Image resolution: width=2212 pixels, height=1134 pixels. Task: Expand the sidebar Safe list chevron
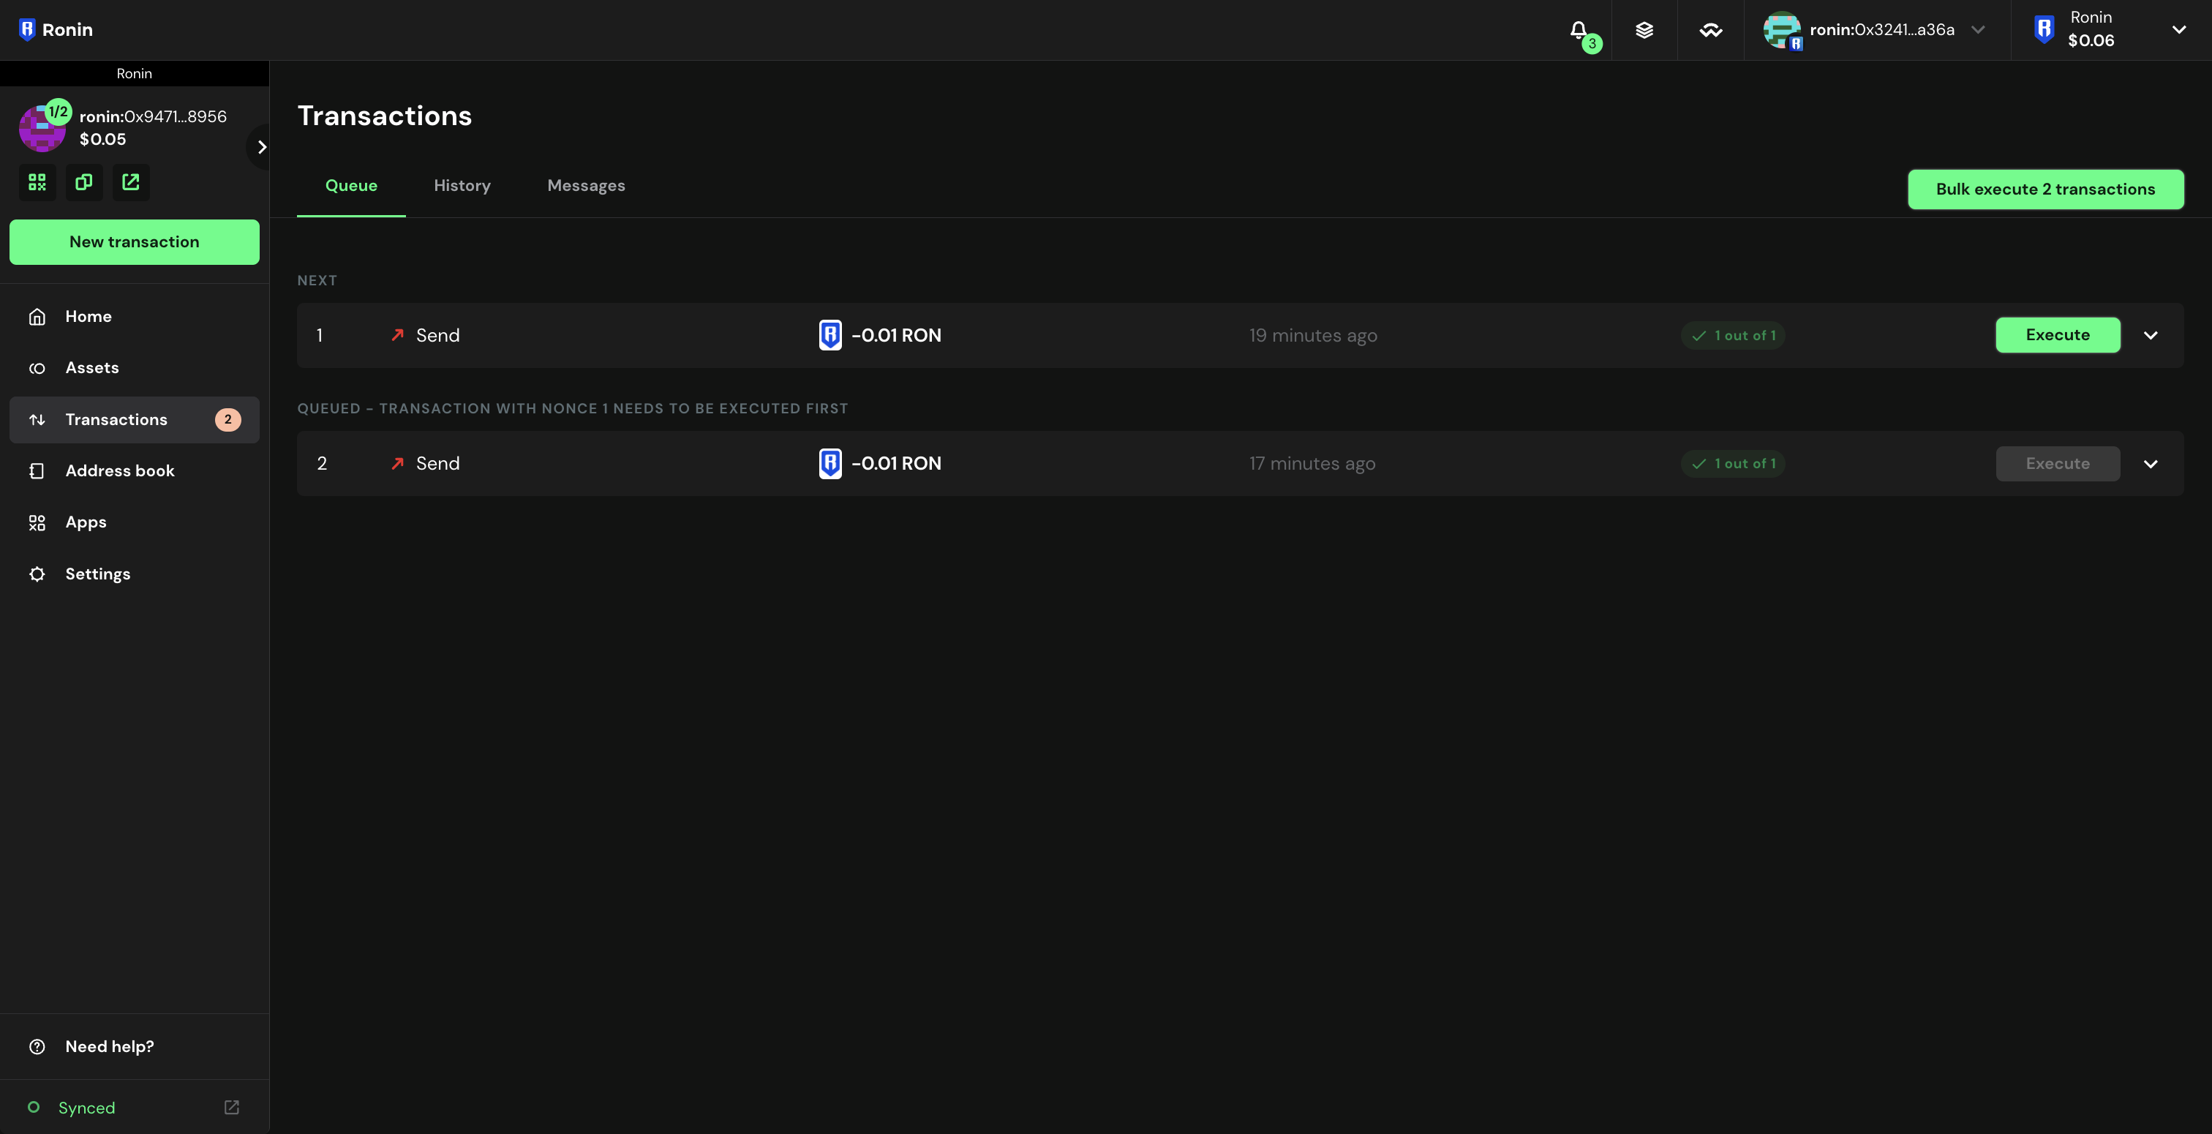pyautogui.click(x=261, y=147)
